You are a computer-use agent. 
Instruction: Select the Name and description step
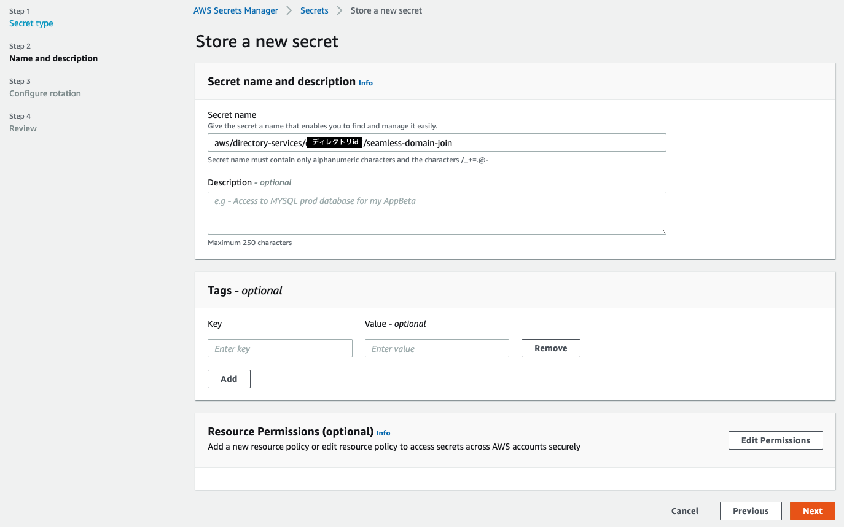(53, 58)
